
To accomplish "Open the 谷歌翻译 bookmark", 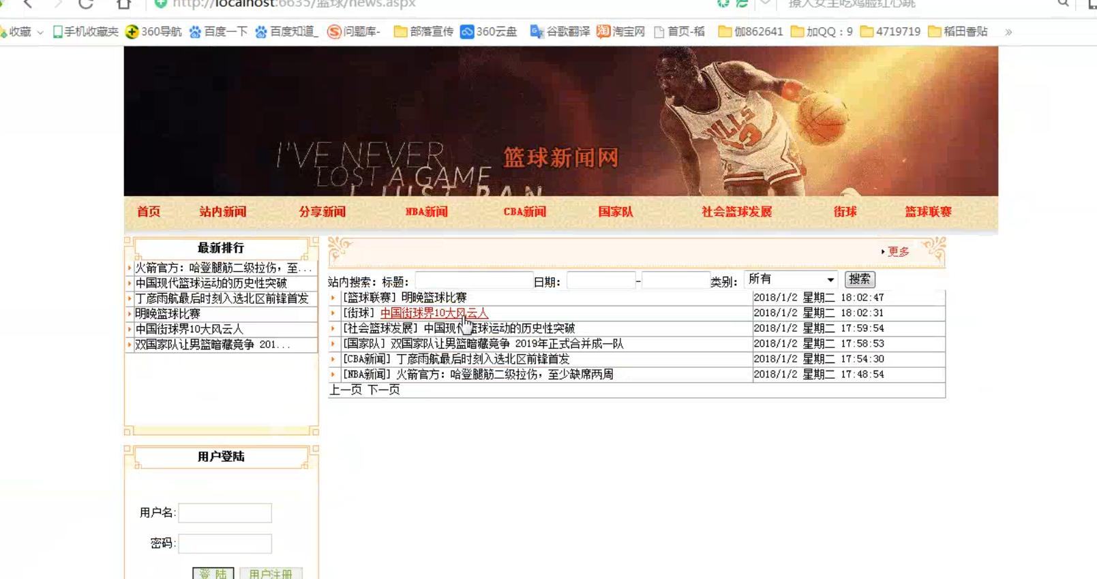I will pos(560,31).
